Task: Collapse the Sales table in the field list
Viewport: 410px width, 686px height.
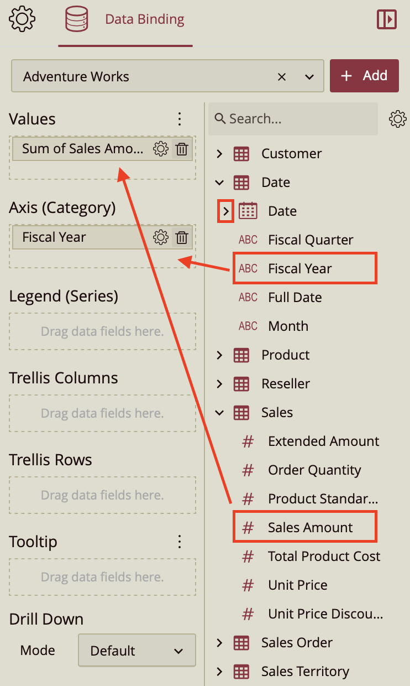Action: coord(219,412)
